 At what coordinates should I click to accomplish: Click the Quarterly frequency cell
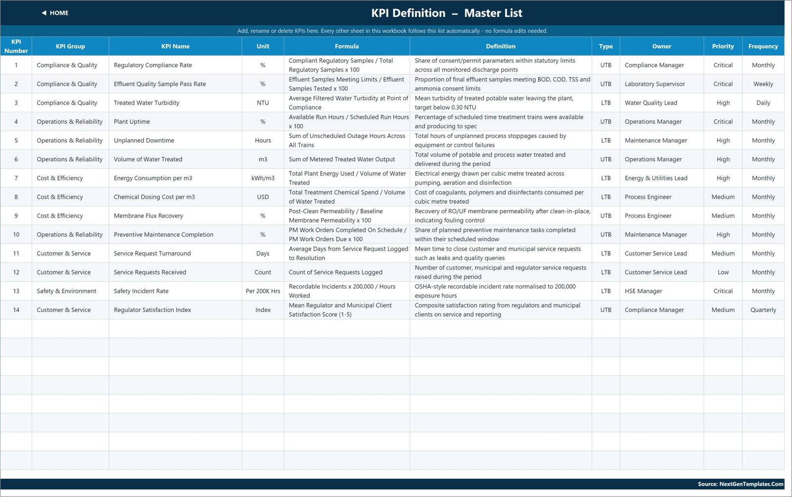(x=763, y=310)
